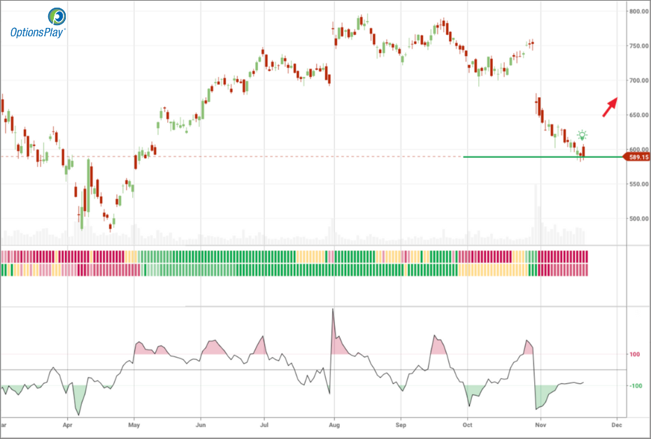The image size is (651, 439).
Task: Click the 700.00 price axis label
Action: point(638,81)
